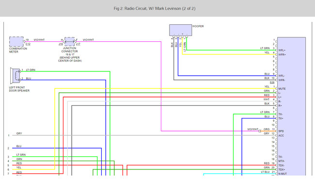Click the 'WFL-' pin label
This screenshot has height=182, width=315.
click(x=282, y=76)
